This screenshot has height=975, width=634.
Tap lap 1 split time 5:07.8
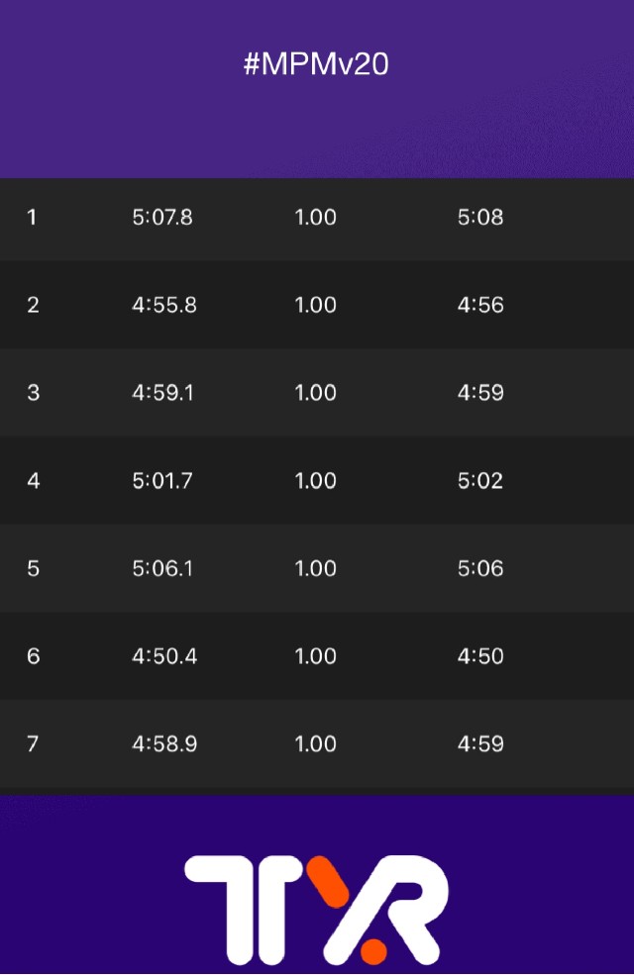click(162, 217)
